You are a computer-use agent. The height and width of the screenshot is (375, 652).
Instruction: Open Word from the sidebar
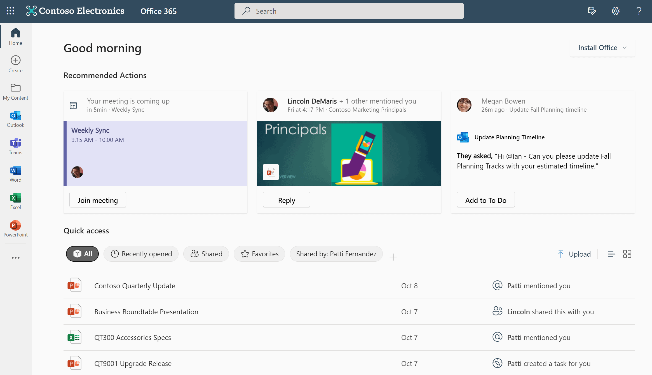[16, 174]
